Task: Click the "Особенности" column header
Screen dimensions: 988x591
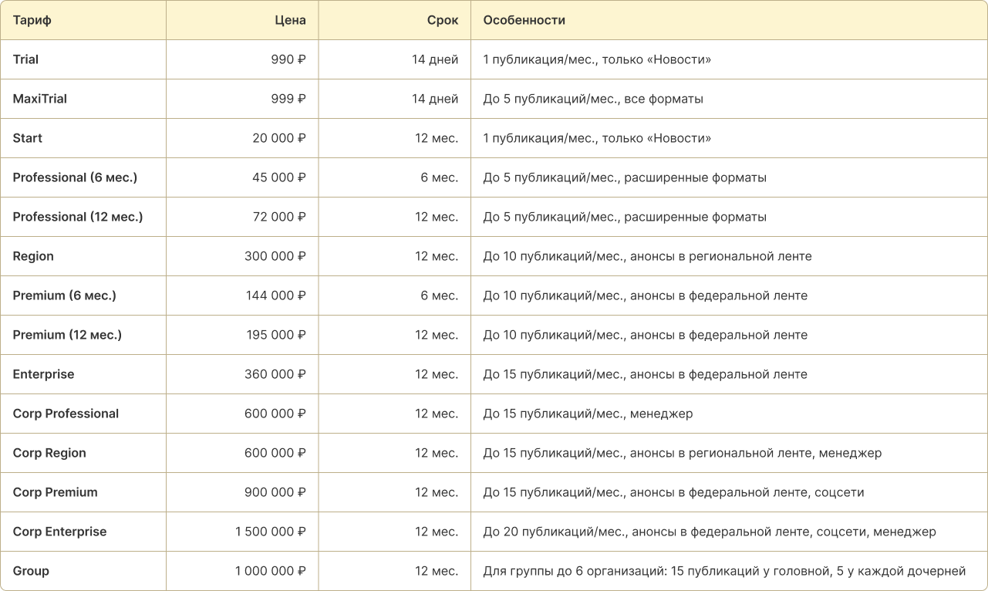Action: (x=524, y=20)
